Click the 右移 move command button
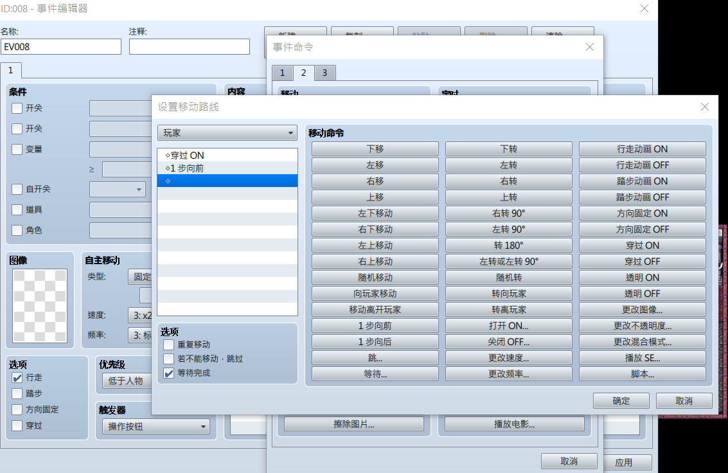This screenshot has width=728, height=473. (375, 181)
